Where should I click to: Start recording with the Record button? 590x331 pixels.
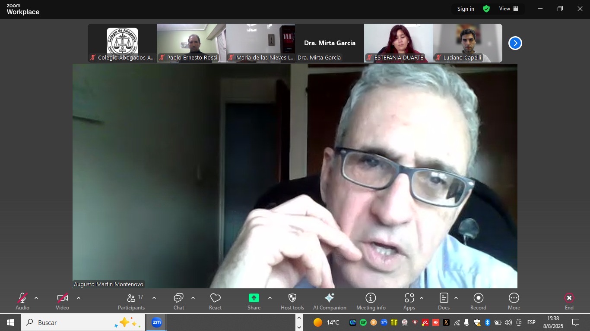pyautogui.click(x=478, y=301)
